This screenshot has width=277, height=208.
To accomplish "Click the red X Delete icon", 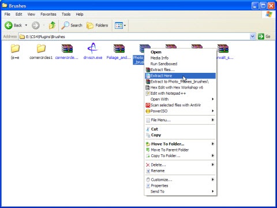I will pos(148,165).
